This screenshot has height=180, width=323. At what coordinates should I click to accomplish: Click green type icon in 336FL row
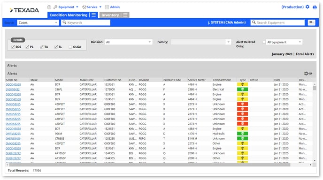tap(242, 90)
